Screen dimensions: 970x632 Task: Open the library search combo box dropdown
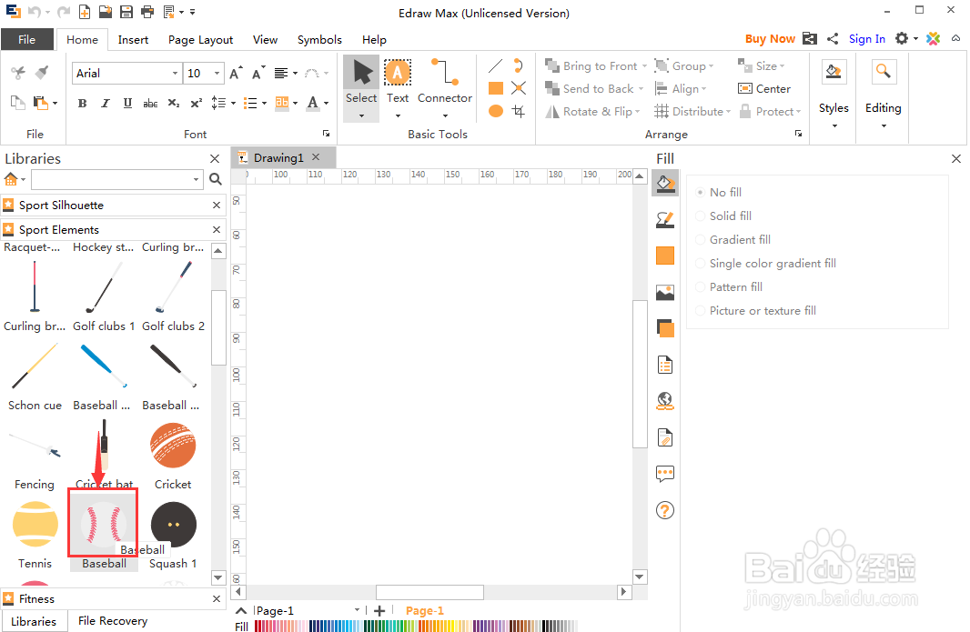coord(197,179)
